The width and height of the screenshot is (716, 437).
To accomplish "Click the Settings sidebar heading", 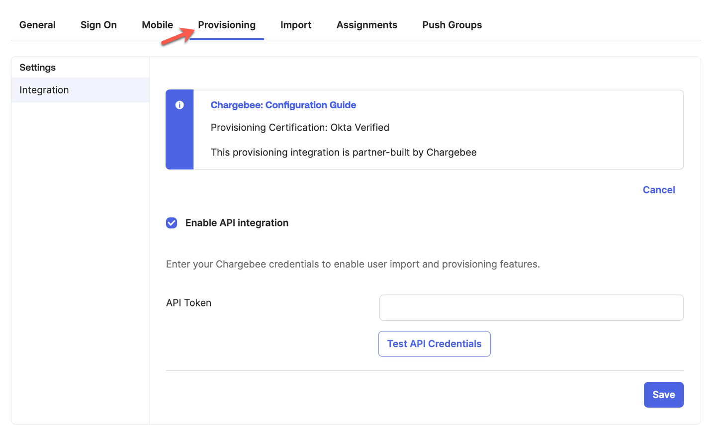I will (37, 68).
